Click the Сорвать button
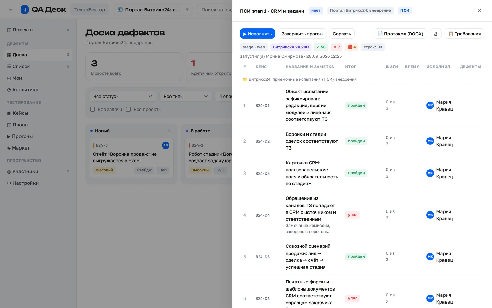The height and width of the screenshot is (308, 492). [x=342, y=34]
